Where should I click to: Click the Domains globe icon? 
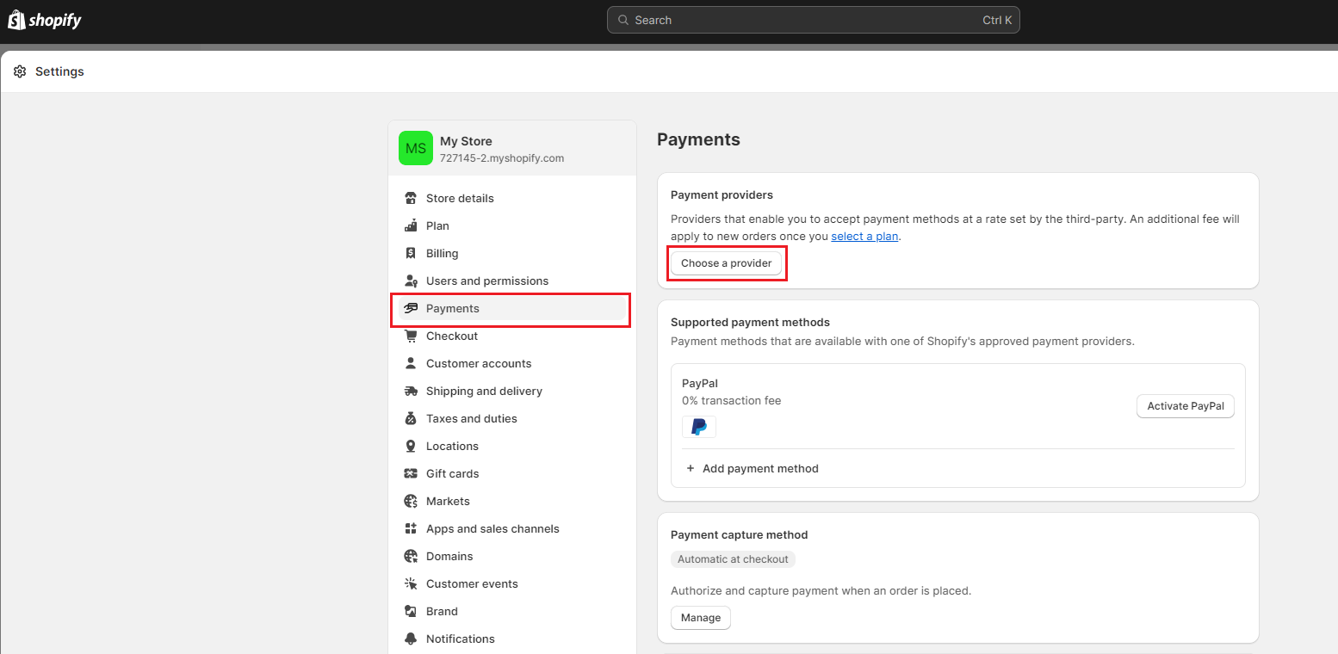point(411,556)
